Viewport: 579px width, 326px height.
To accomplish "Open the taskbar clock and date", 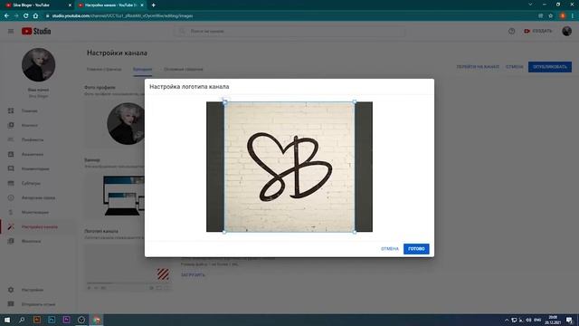I will point(553,320).
